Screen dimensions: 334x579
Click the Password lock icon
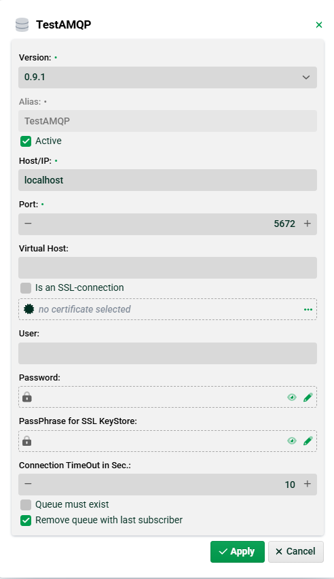pos(27,397)
